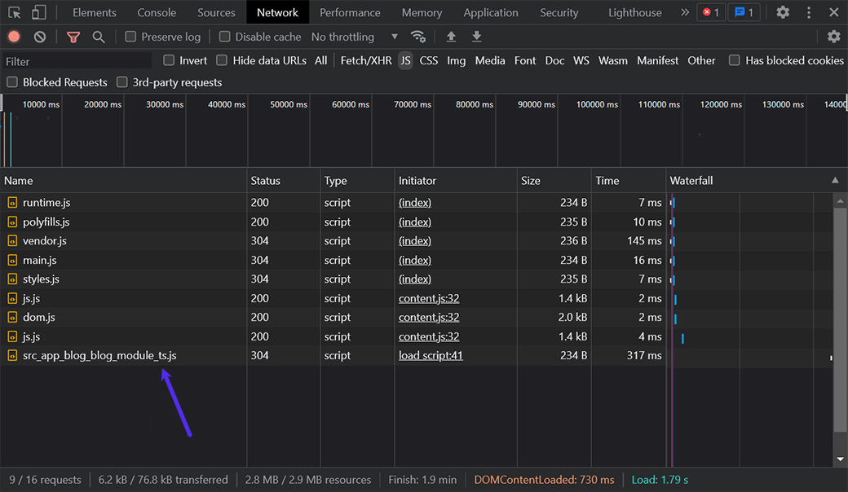Type in the Filter text field
The height and width of the screenshot is (492, 848).
click(x=77, y=61)
